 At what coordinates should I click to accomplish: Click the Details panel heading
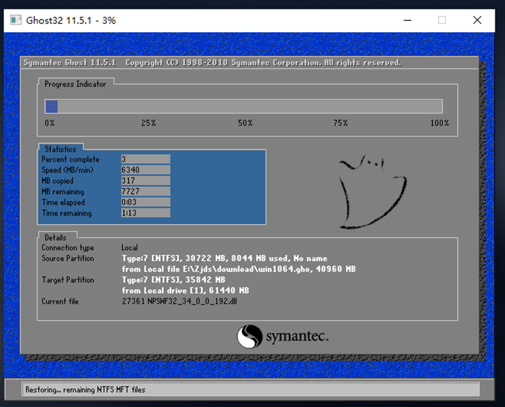coord(55,238)
